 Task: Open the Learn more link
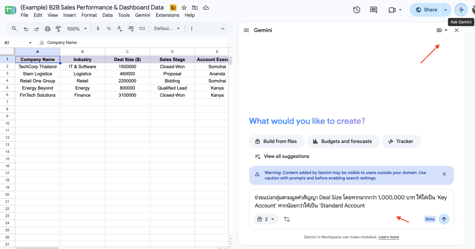click(x=388, y=237)
